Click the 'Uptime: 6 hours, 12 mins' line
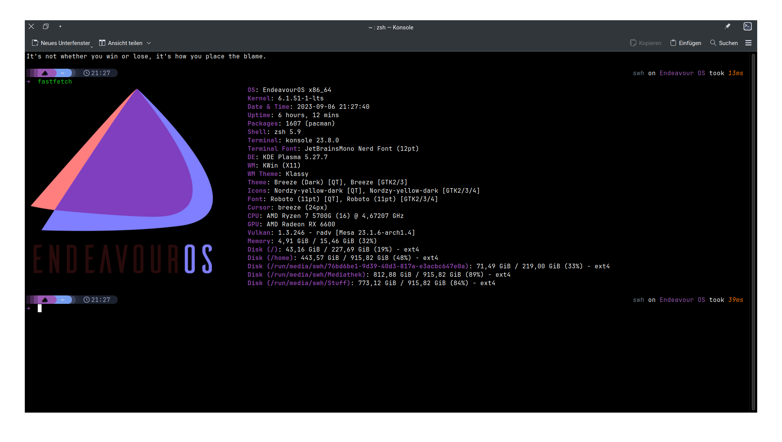 coord(293,115)
